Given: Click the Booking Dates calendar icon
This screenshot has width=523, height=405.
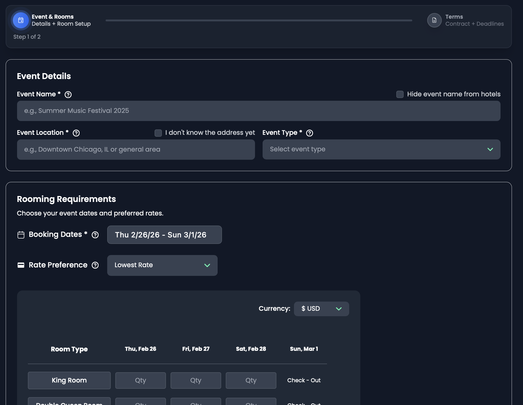Looking at the screenshot, I should pyautogui.click(x=21, y=235).
